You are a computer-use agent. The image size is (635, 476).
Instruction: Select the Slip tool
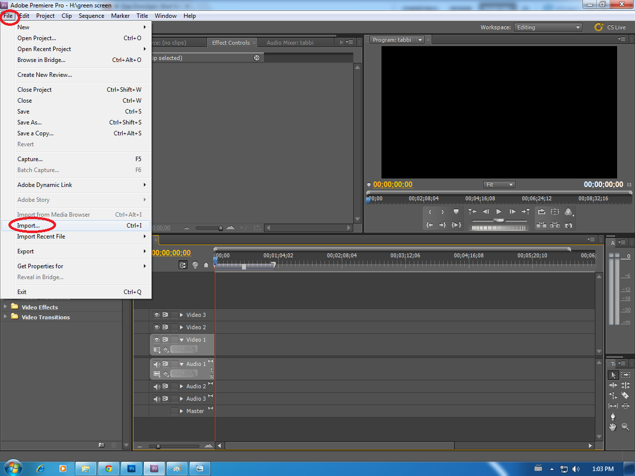(613, 406)
